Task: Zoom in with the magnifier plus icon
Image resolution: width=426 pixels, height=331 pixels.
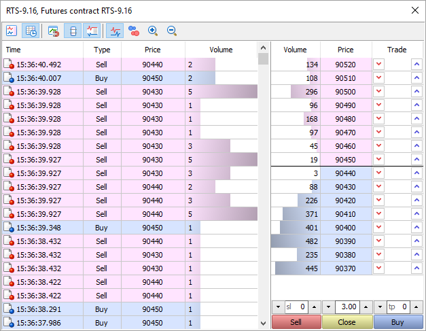Action: [153, 31]
